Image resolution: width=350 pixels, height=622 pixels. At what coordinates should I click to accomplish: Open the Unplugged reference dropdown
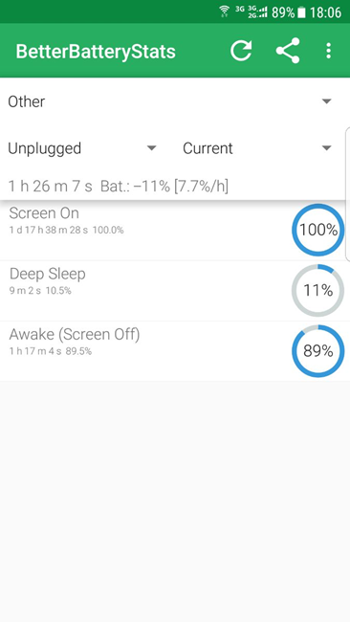click(x=82, y=148)
